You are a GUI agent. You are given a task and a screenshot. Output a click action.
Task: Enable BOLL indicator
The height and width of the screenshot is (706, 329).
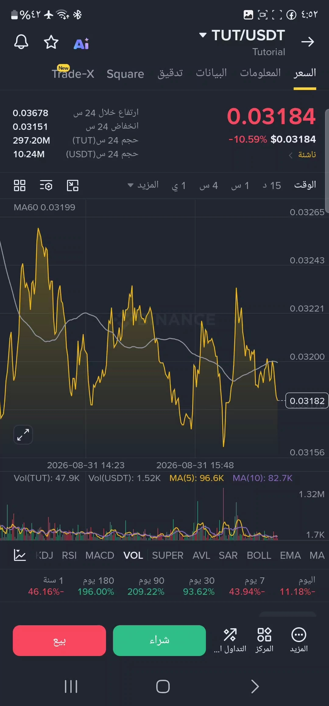[259, 555]
